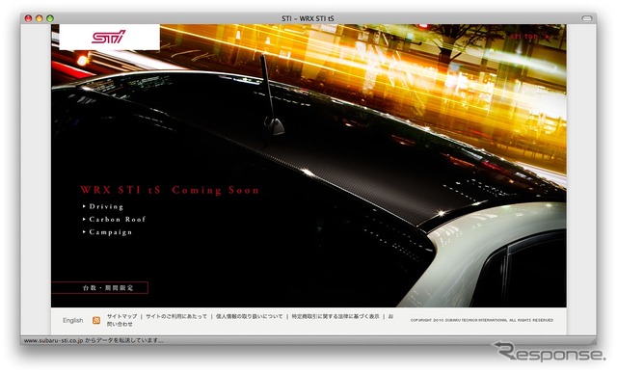Viewport: 617px width, 373px height.
Task: Click the red close window button
Action: (28, 18)
